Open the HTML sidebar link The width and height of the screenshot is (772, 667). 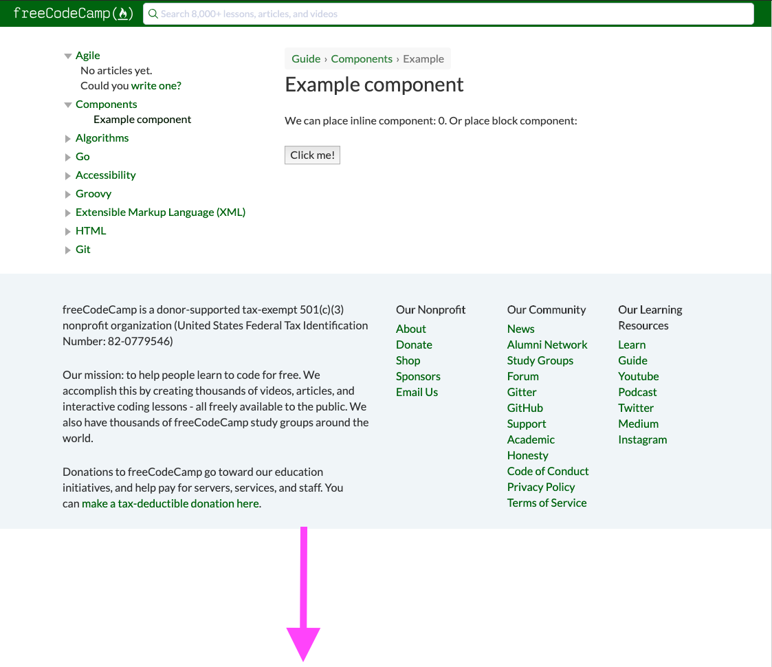click(91, 230)
